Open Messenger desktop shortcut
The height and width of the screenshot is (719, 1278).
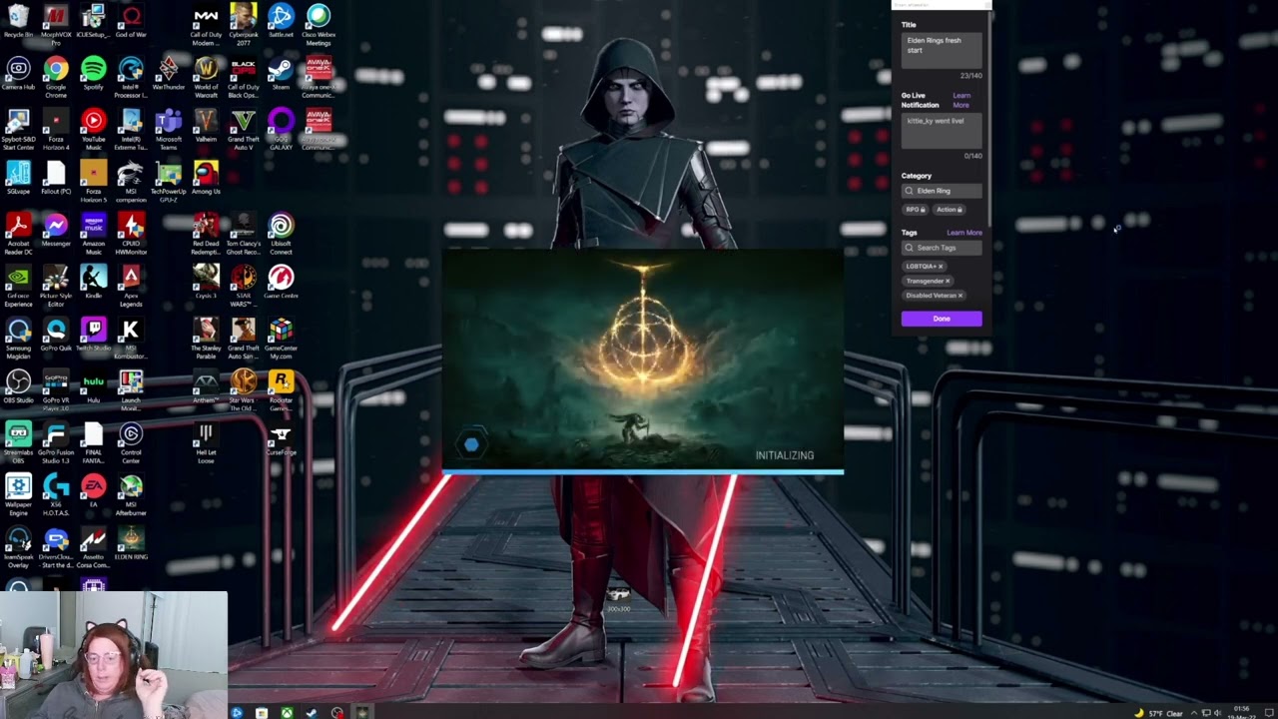pyautogui.click(x=56, y=231)
